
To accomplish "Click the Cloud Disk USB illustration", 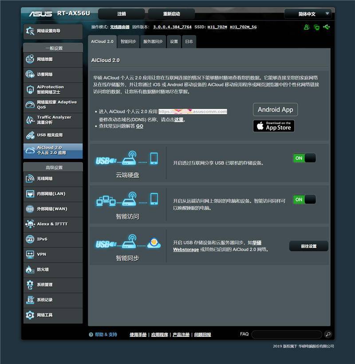I will tap(127, 158).
